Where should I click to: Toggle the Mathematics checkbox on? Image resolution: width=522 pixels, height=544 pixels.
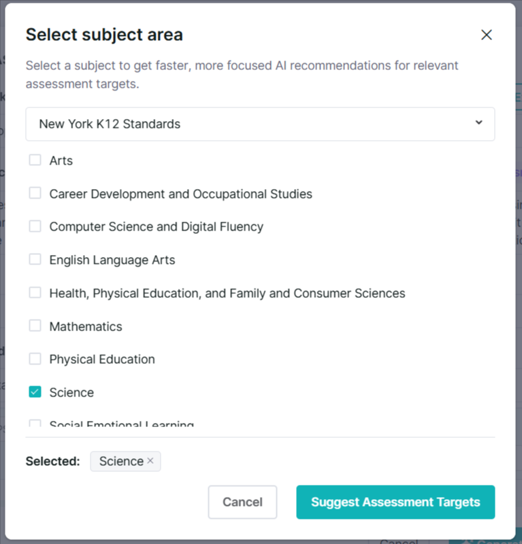tap(35, 326)
